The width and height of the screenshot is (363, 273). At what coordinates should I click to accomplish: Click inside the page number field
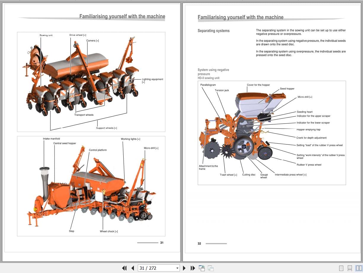tap(151, 268)
